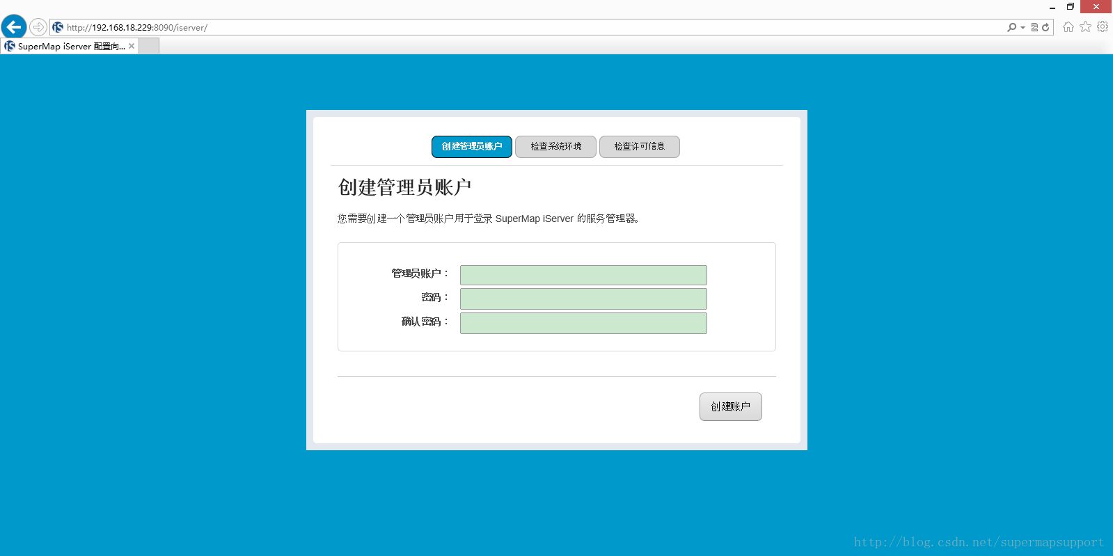Go back with the browser back arrow

click(14, 27)
